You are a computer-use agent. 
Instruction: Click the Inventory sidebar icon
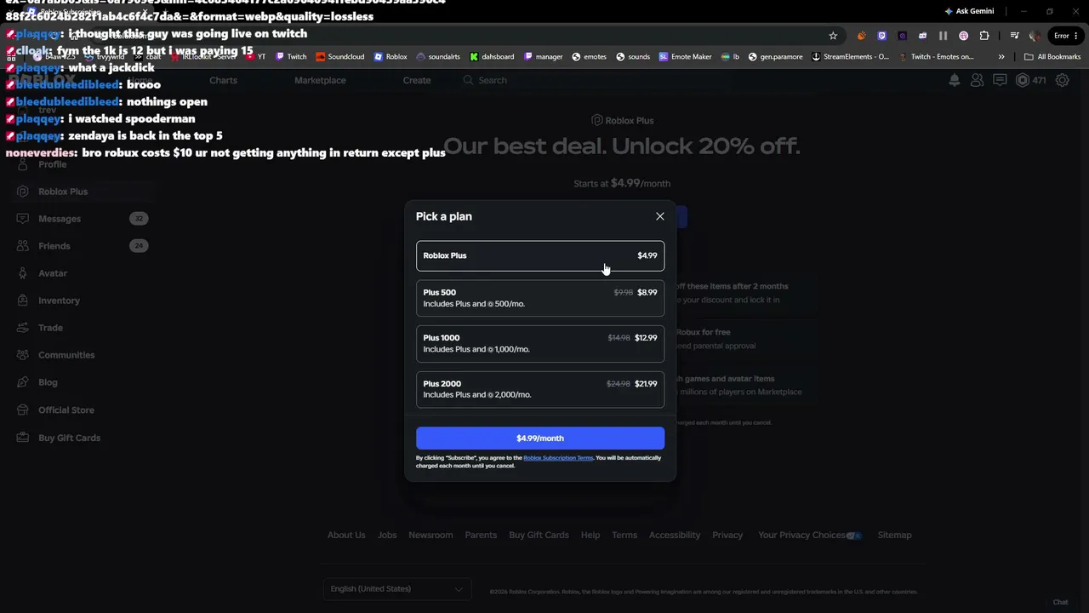point(22,301)
